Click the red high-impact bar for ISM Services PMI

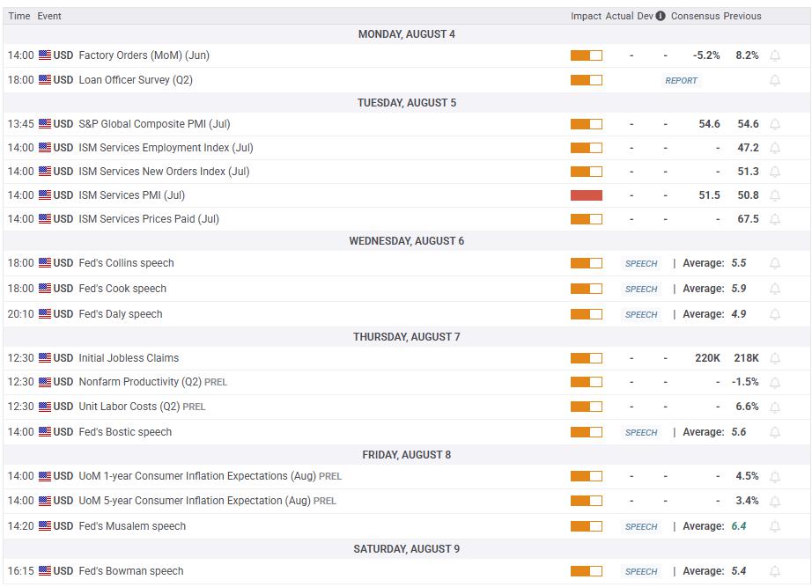587,195
